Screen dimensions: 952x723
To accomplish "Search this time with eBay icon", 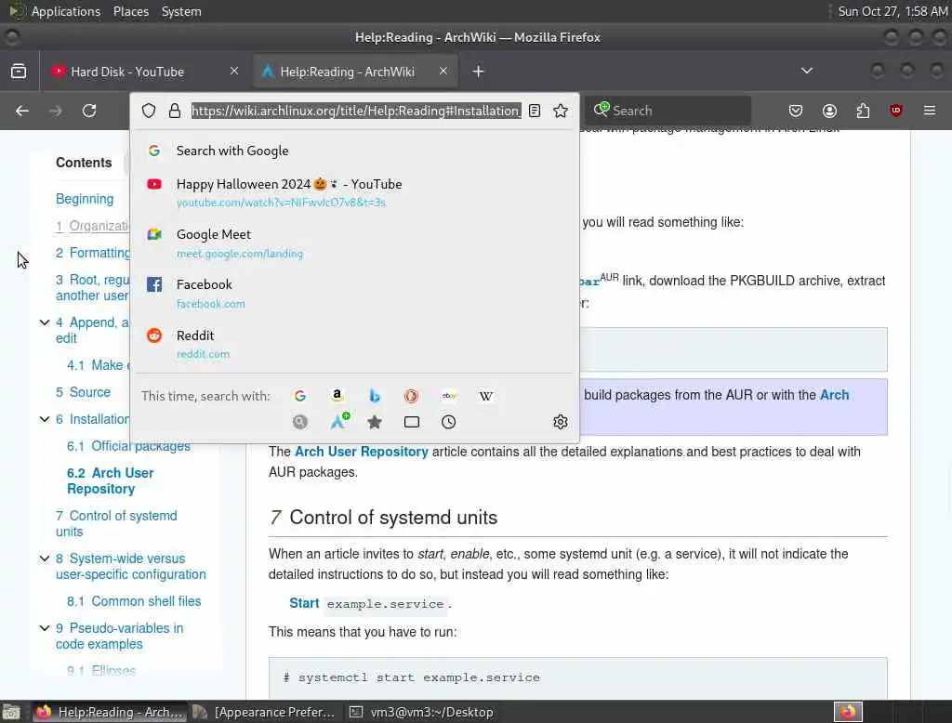I will [x=449, y=396].
